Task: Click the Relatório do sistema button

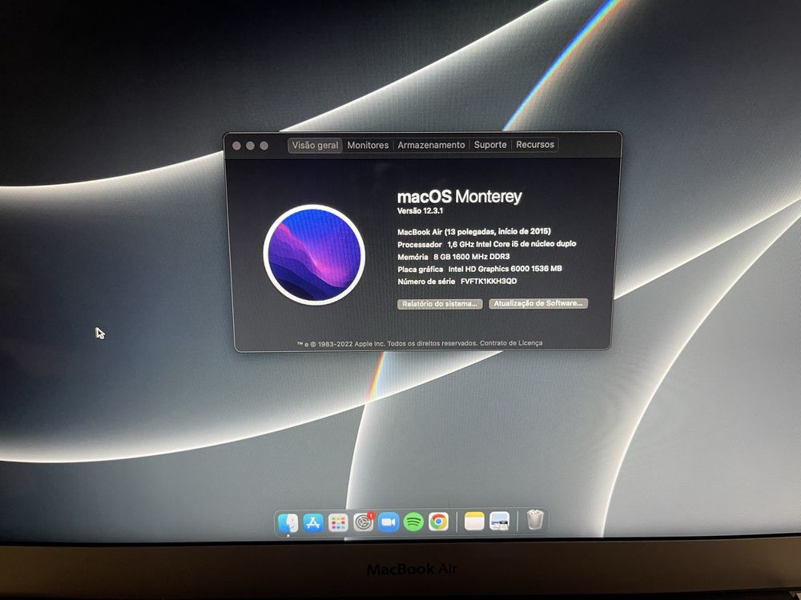Action: point(440,304)
